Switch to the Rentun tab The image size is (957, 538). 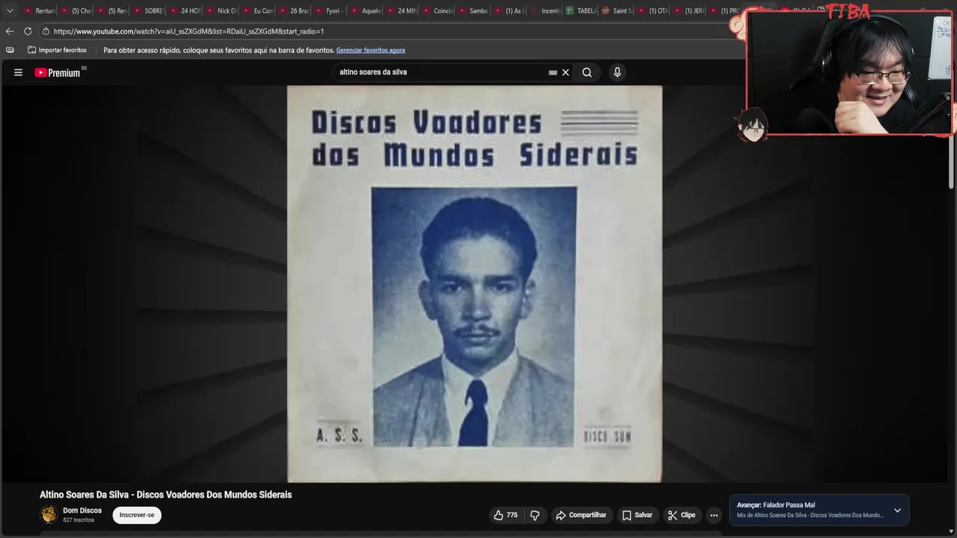(40, 11)
